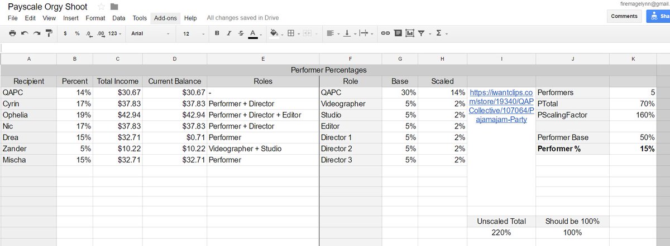Click the $0.71 balance cell for Drea
This screenshot has height=246, width=670.
click(175, 137)
